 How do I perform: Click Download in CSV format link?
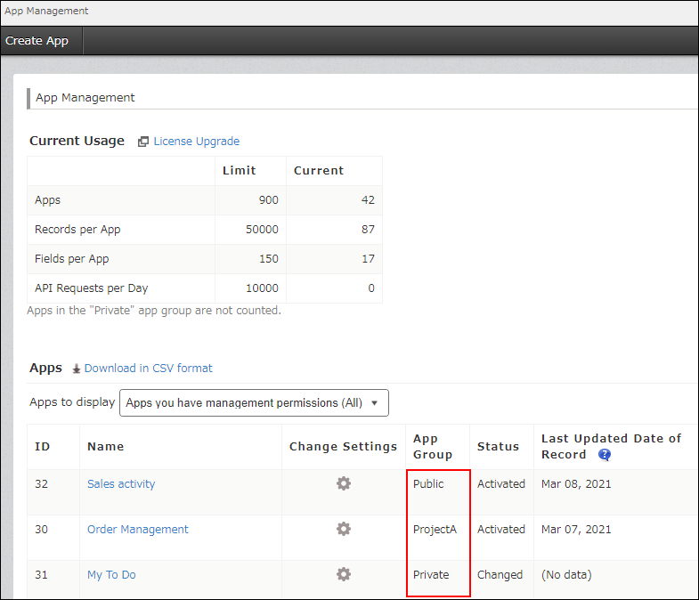pos(148,369)
